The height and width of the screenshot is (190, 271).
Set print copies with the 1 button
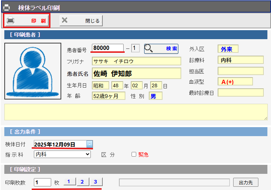(x=70, y=182)
